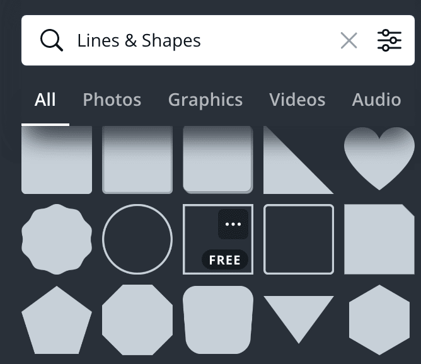Select the All tab

pyautogui.click(x=45, y=100)
